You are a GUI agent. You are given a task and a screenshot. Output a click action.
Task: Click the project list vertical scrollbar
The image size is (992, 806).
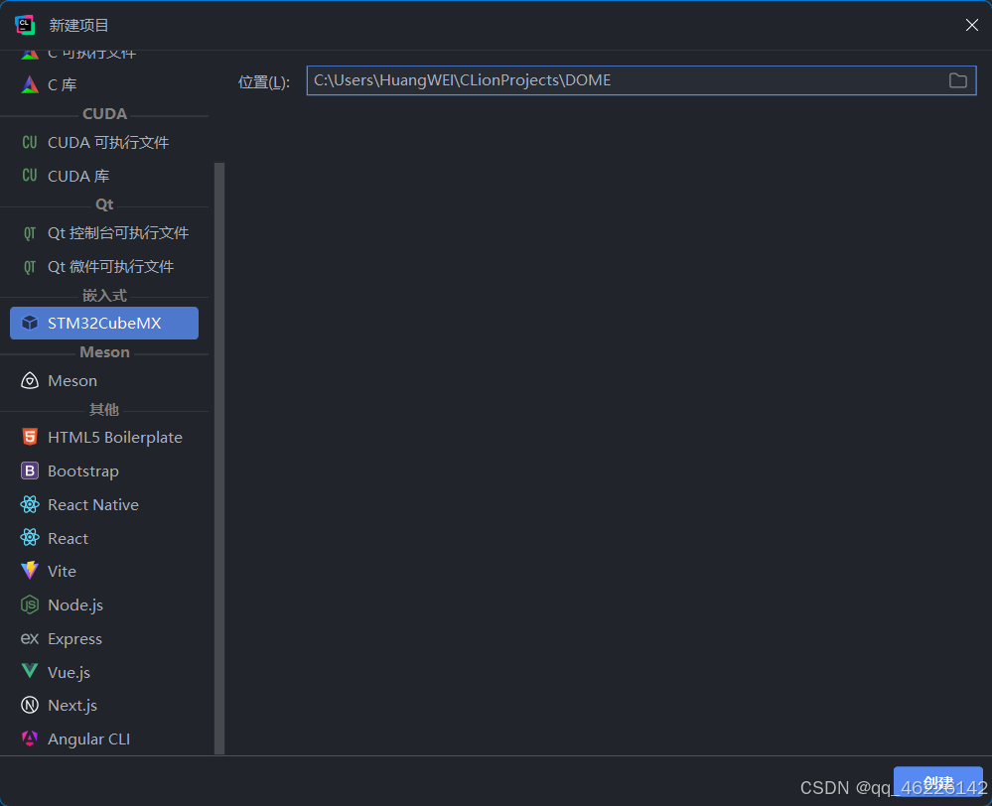click(x=219, y=458)
